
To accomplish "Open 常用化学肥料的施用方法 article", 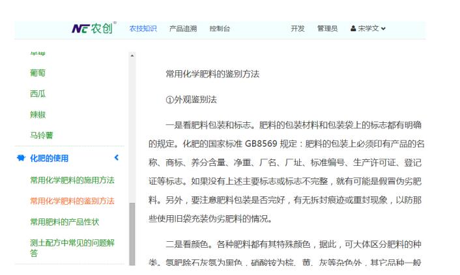I will 72,180.
